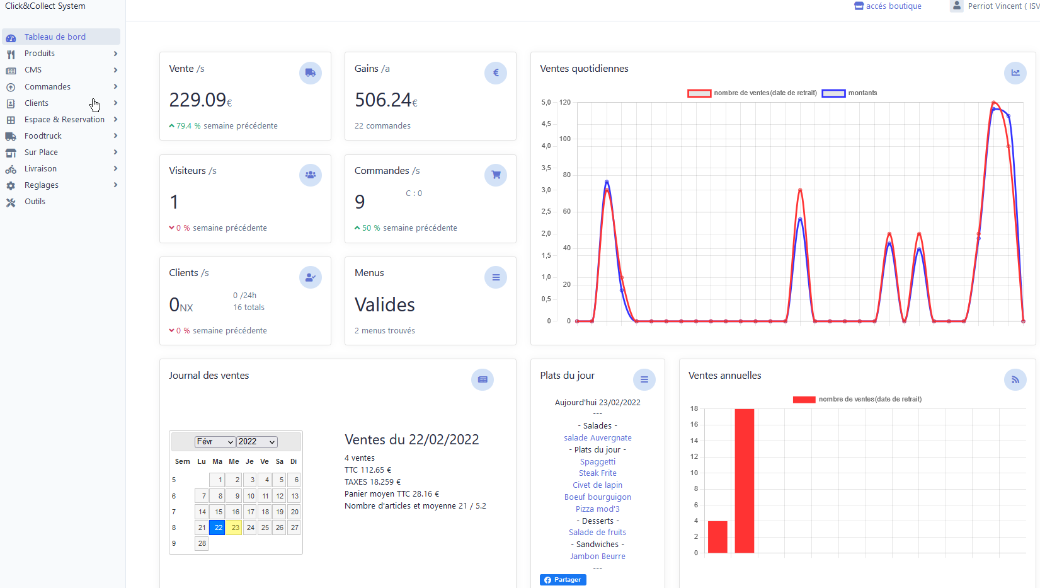
Task: Click the Facebook Partager button
Action: click(563, 580)
